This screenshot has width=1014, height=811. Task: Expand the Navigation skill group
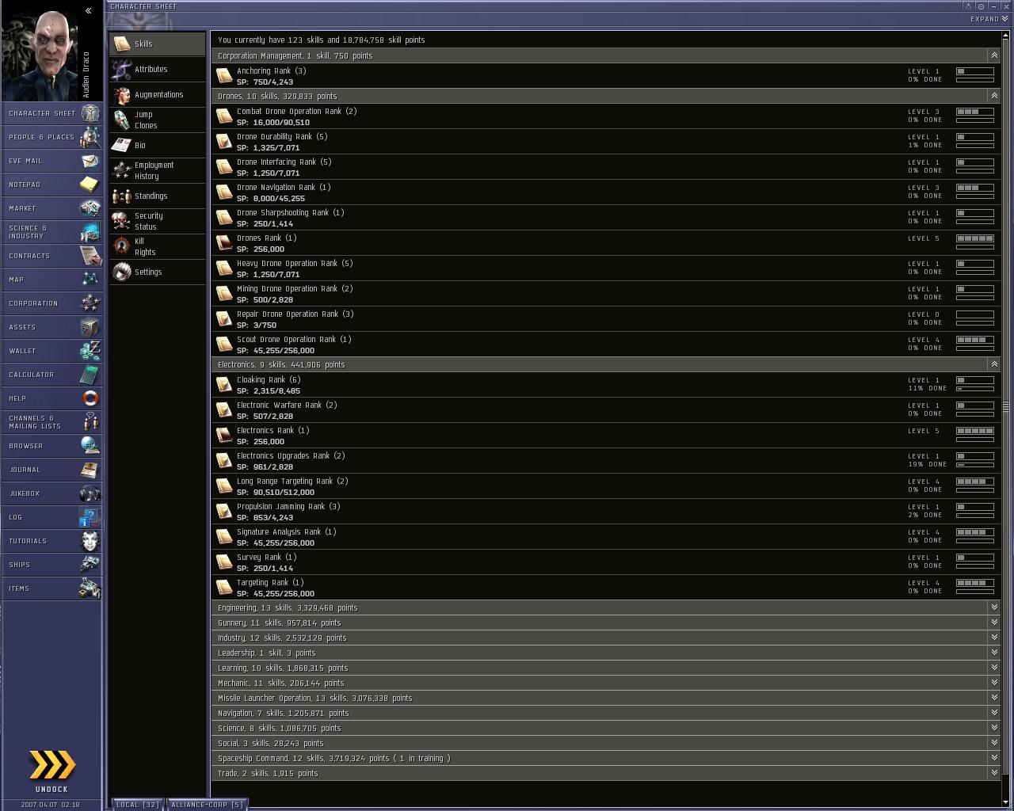tap(993, 713)
